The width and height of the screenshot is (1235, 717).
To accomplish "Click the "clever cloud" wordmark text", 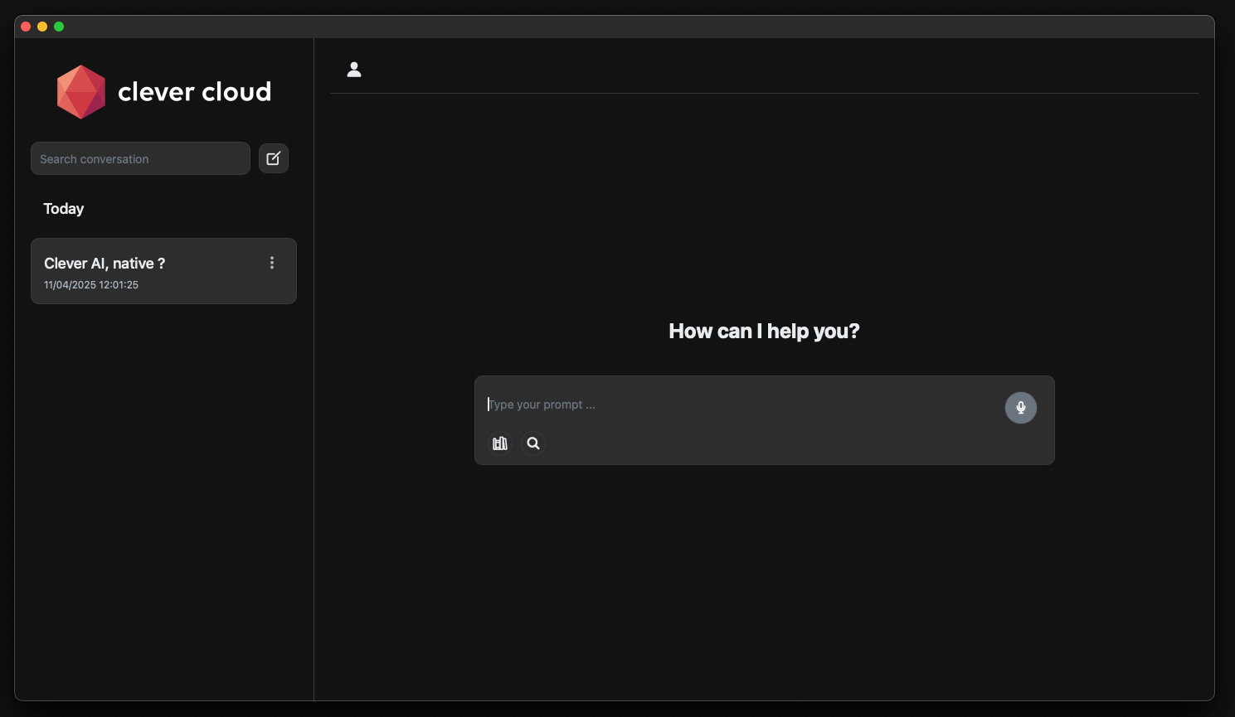I will [x=194, y=92].
